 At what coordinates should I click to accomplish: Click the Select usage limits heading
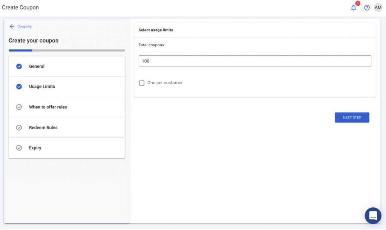[x=156, y=30]
